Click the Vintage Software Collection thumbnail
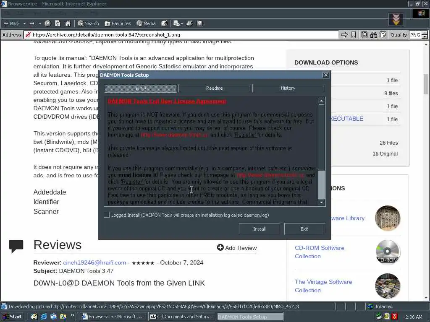The image size is (430, 322). [x=388, y=286]
